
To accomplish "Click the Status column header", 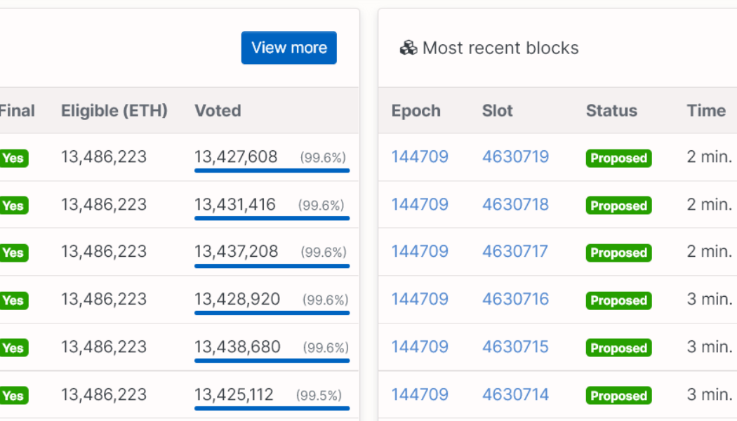I will 611,110.
